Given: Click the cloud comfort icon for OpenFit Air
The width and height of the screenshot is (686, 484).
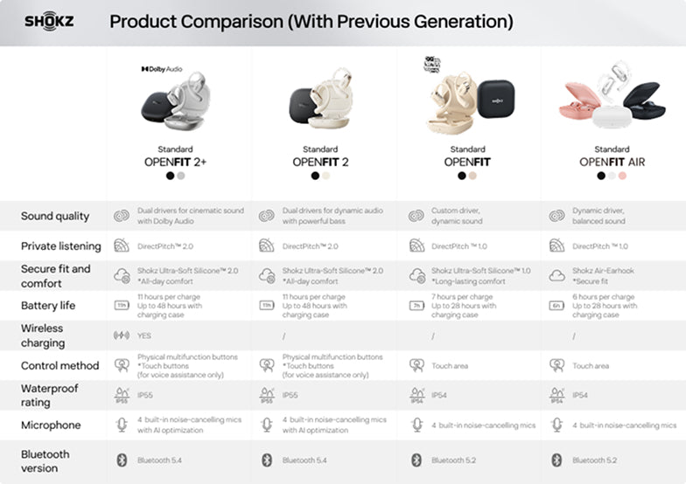Looking at the screenshot, I should click(x=556, y=275).
